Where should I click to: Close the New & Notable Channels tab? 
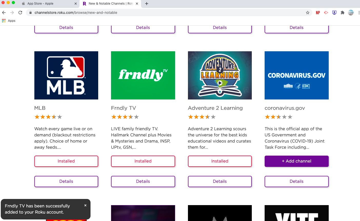pos(137,4)
